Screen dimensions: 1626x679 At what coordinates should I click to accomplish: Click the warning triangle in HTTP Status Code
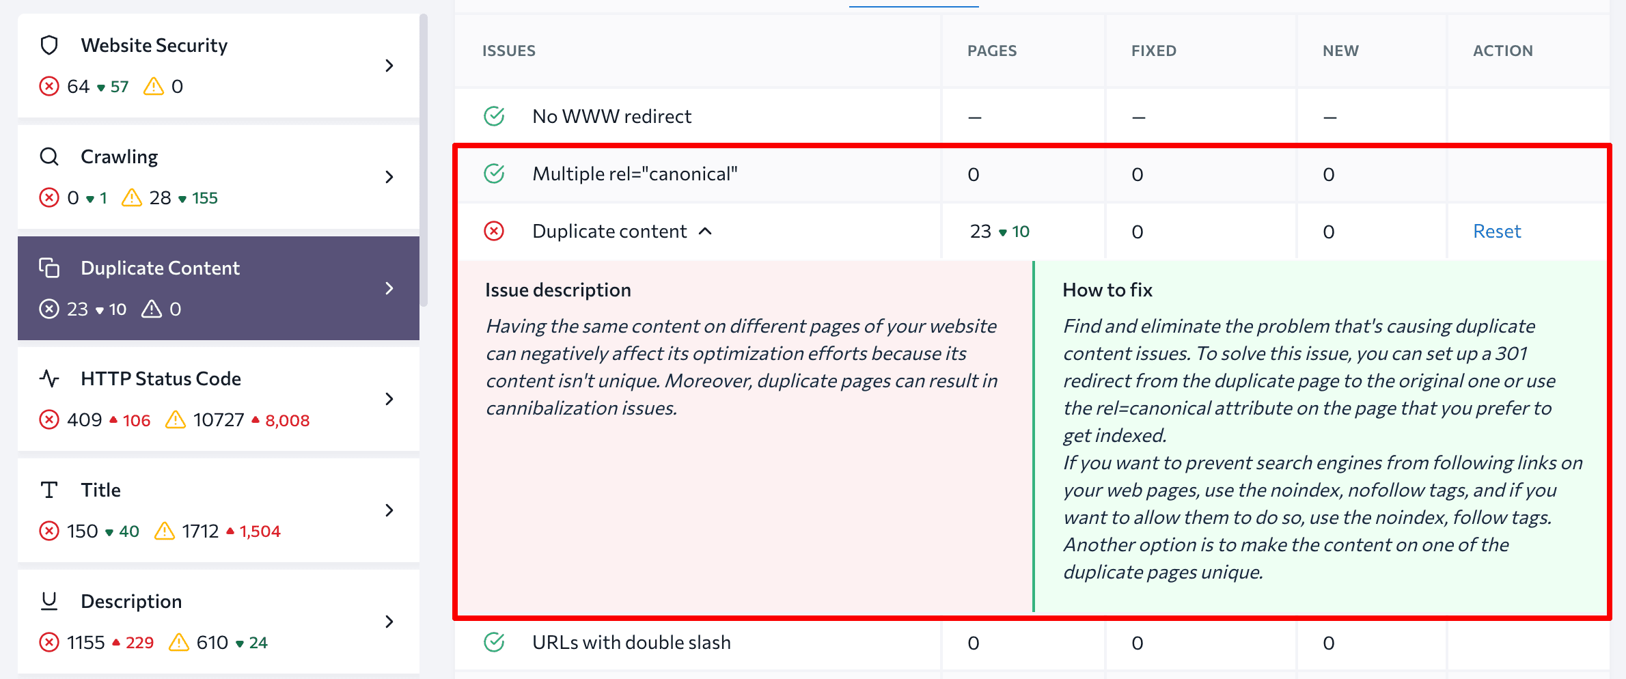point(176,419)
